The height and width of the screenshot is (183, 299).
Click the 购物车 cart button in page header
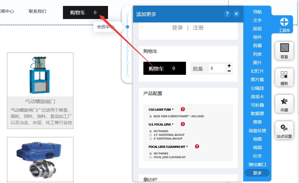click(85, 12)
